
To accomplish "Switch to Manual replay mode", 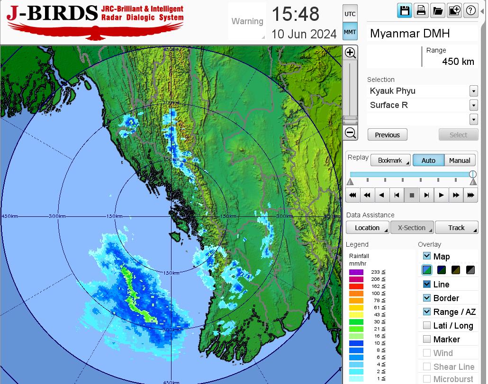I will pos(459,161).
